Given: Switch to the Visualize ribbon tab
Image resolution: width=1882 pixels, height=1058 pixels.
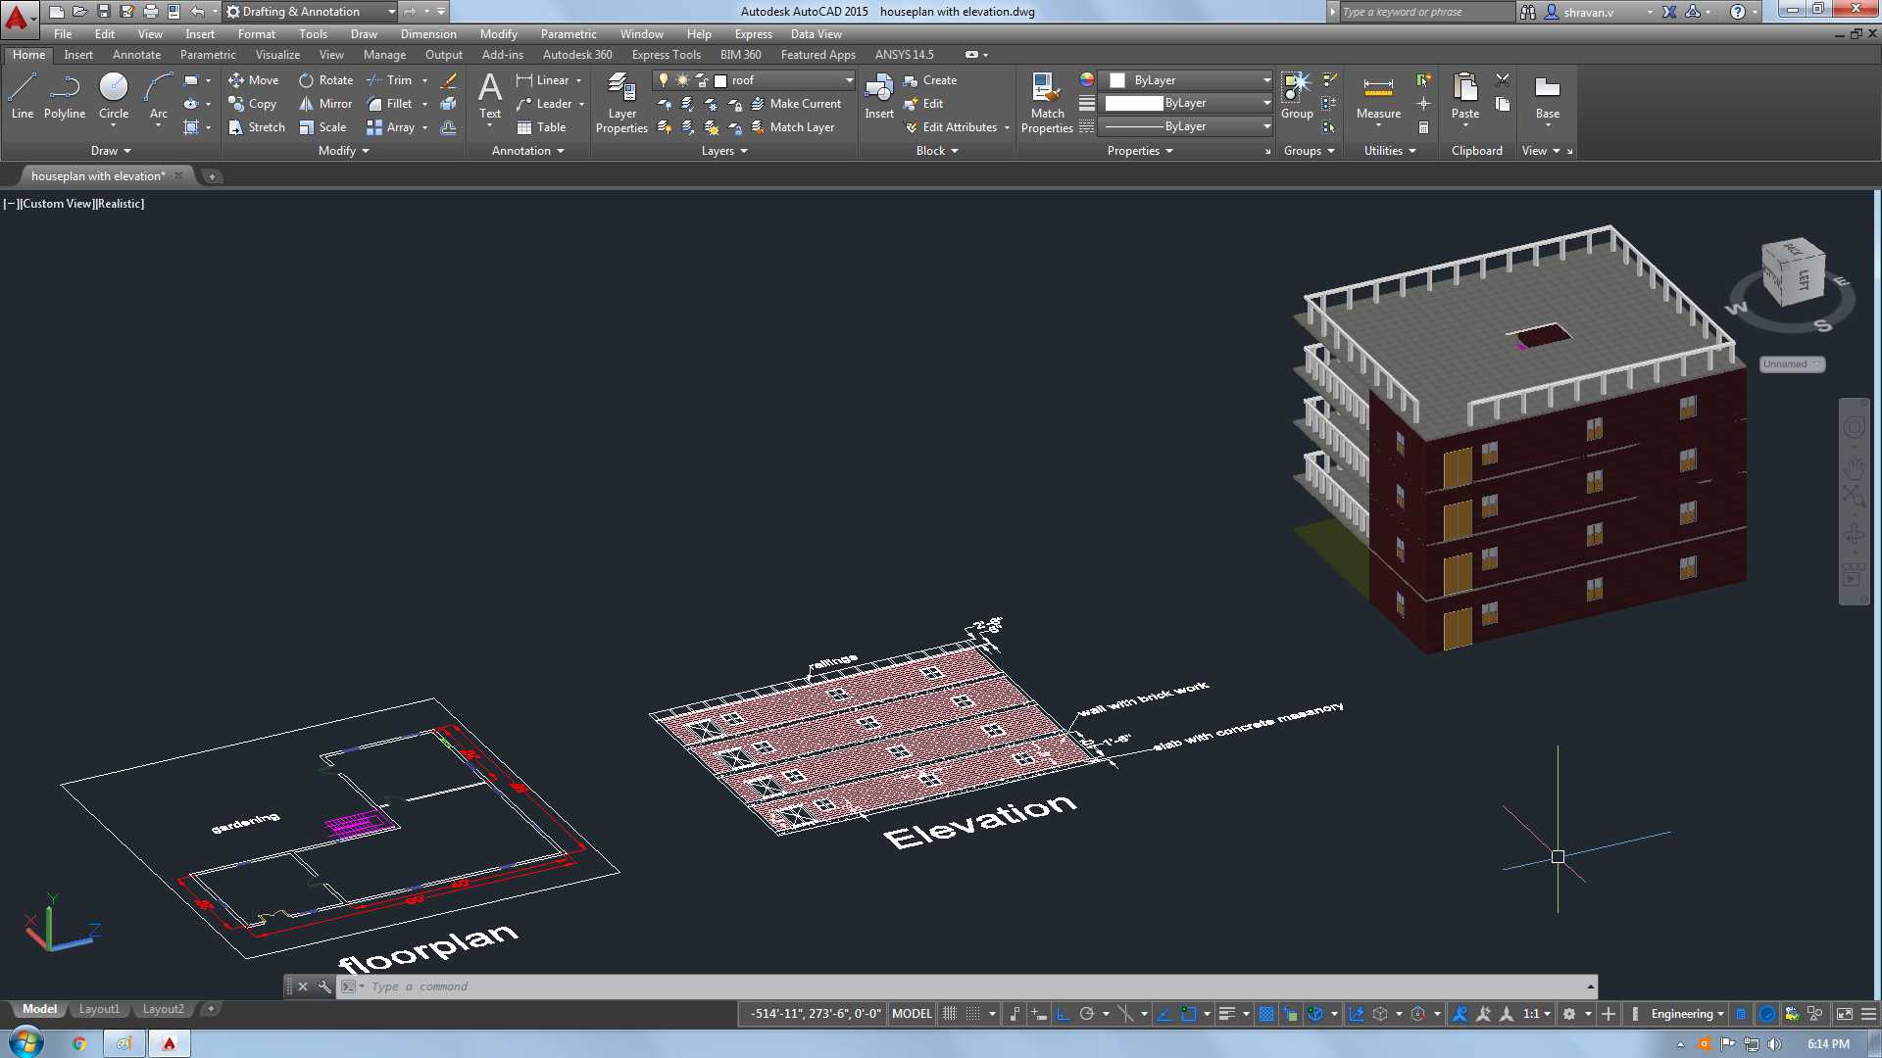Looking at the screenshot, I should pos(277,55).
